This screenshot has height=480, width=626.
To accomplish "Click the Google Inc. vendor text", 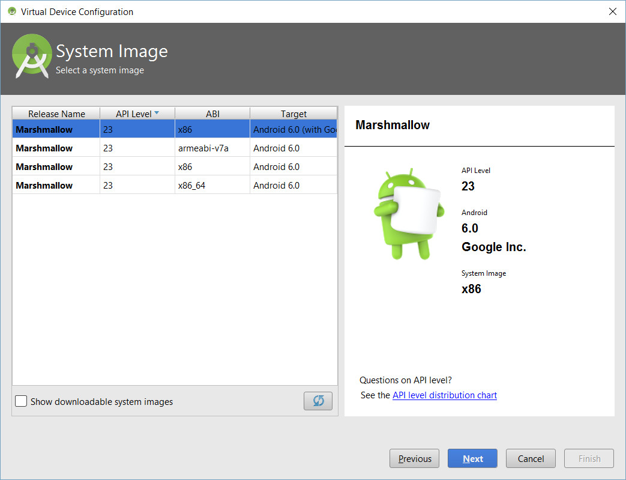I will (494, 247).
